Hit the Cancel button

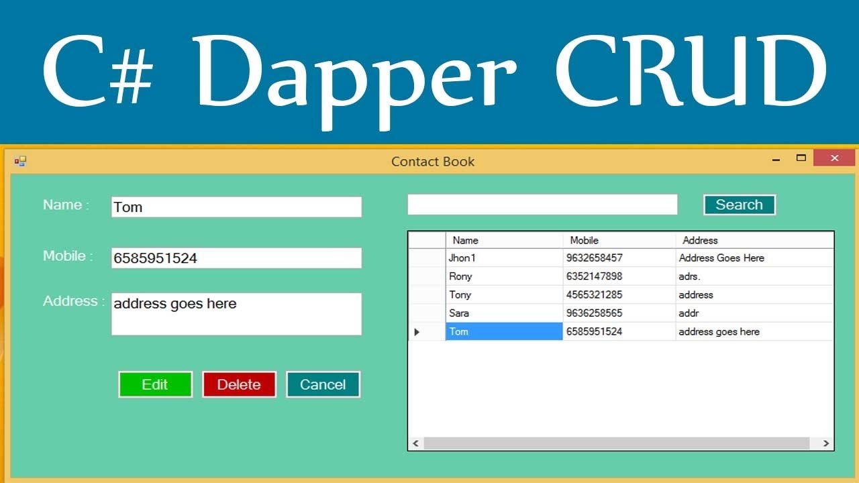pyautogui.click(x=323, y=384)
